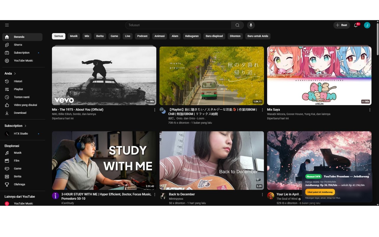This screenshot has width=379, height=237.
Task: Open the Mix Saya title link
Action: (x=273, y=110)
